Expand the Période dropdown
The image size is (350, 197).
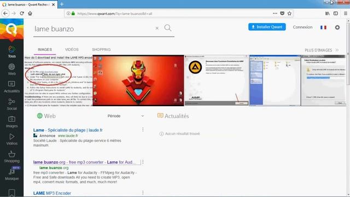[126, 116]
